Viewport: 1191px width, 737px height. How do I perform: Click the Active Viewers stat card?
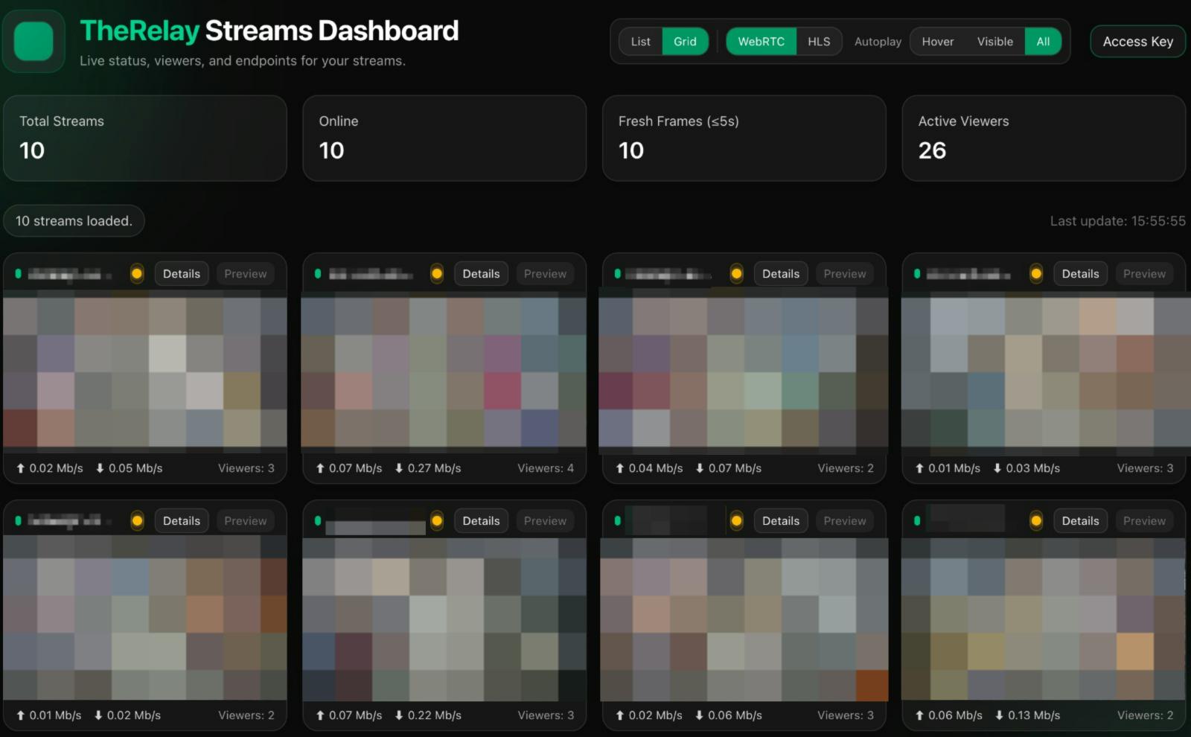point(1044,138)
